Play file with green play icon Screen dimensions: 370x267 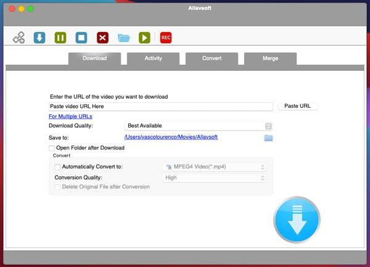(144, 38)
